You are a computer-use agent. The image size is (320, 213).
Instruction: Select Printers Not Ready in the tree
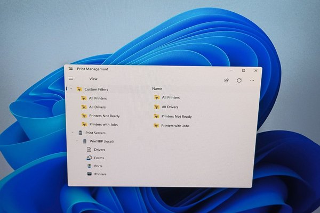point(105,116)
